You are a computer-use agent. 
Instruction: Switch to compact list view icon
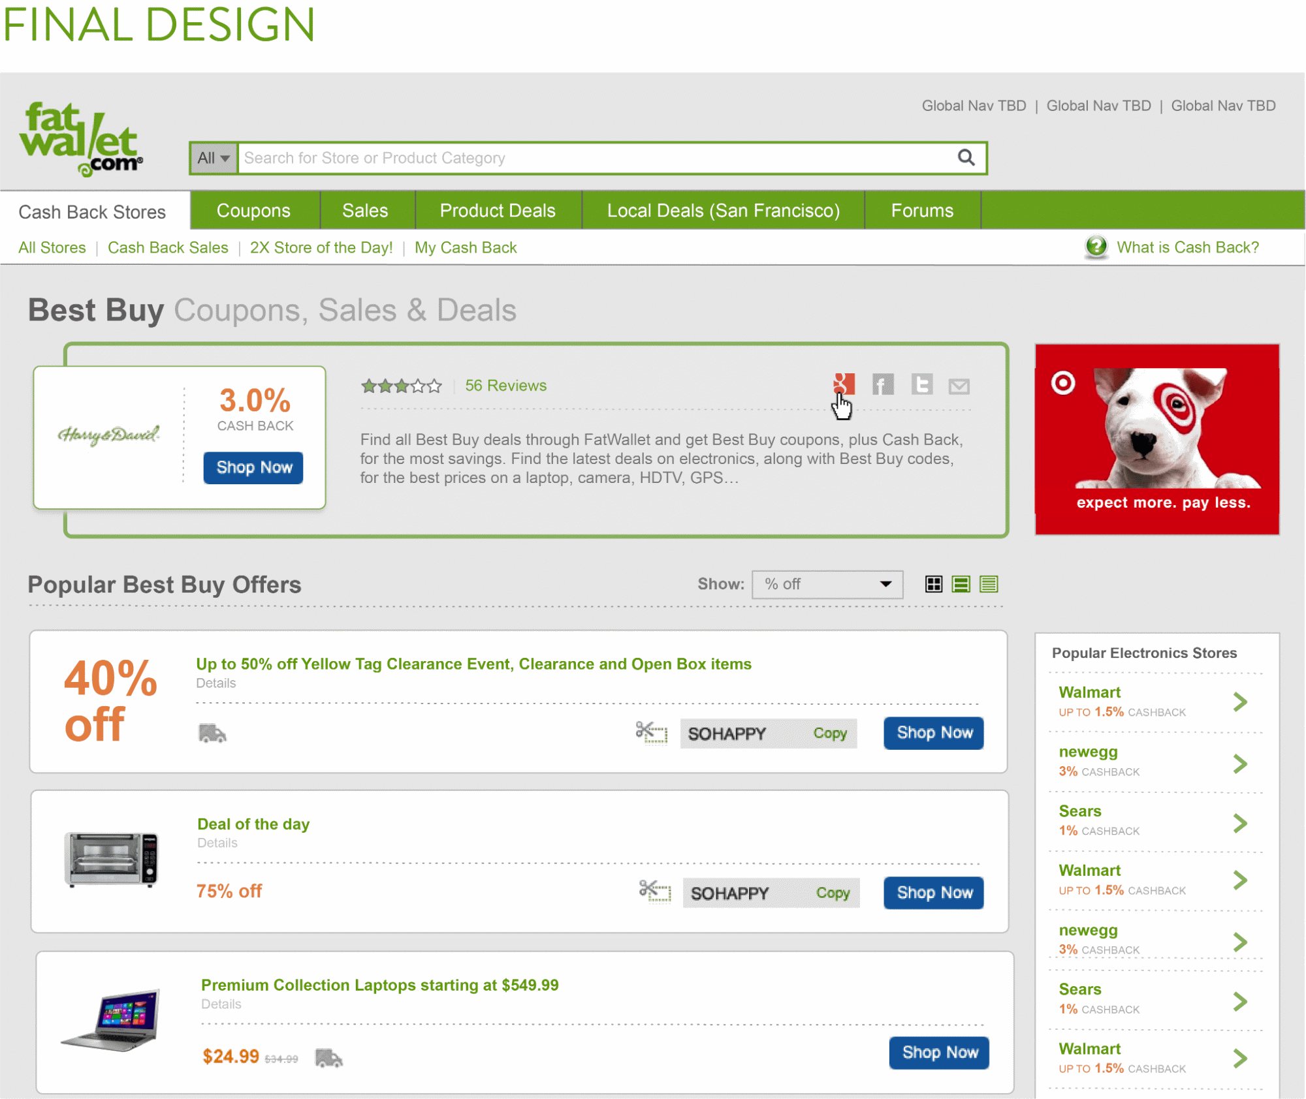click(989, 584)
